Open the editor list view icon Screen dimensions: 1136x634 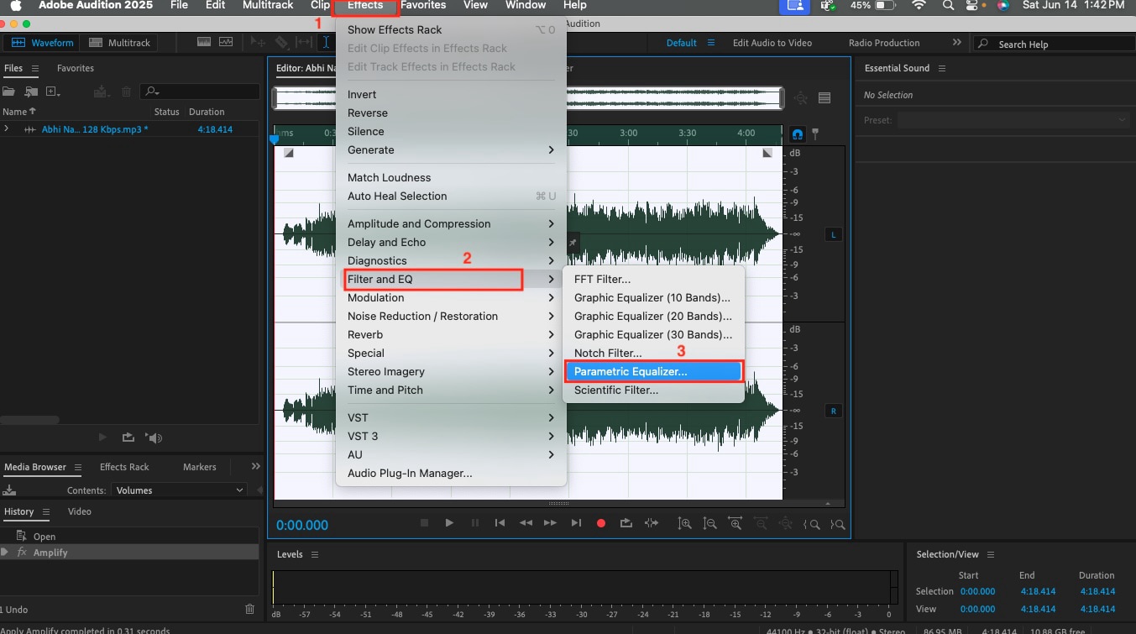pos(825,98)
